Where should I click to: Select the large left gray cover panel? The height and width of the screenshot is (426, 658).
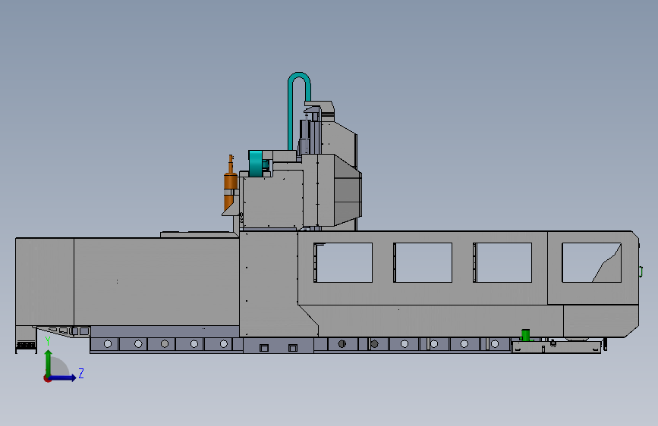pyautogui.click(x=156, y=282)
